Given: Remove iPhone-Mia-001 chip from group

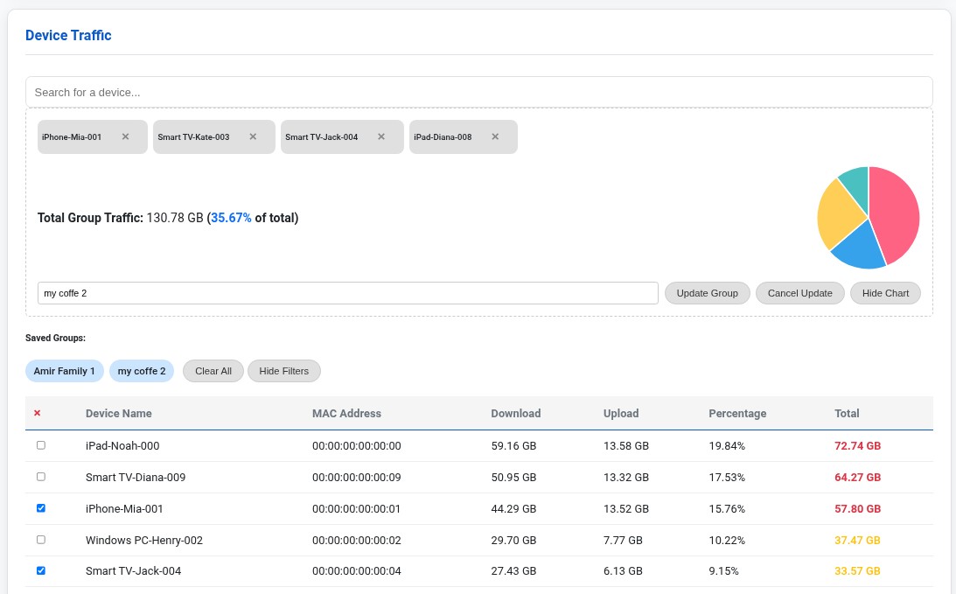Looking at the screenshot, I should (x=125, y=136).
